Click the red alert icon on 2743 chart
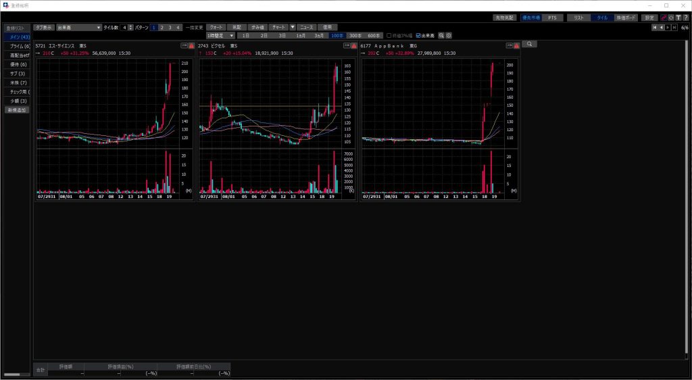 [x=354, y=45]
